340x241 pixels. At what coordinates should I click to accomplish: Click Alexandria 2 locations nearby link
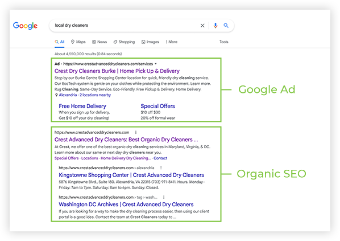85,95
